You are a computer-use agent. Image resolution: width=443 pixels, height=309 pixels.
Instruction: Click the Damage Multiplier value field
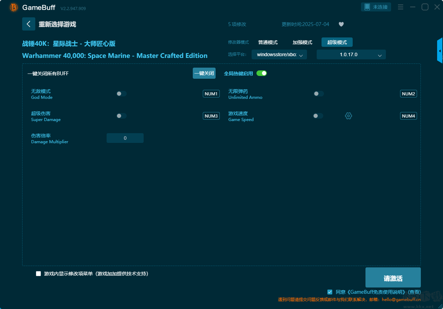coord(125,138)
